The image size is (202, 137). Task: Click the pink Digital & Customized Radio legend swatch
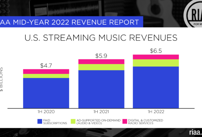(125, 122)
